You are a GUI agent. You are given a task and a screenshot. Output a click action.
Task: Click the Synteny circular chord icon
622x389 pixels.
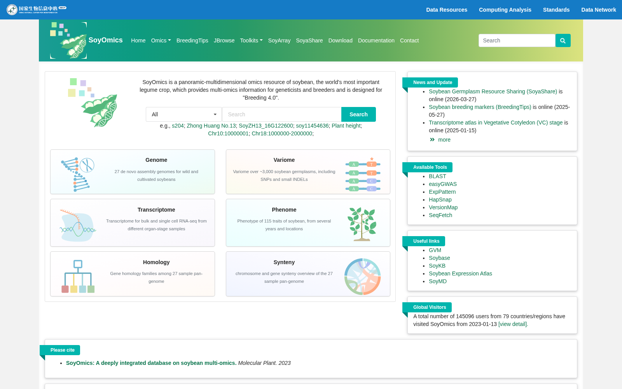362,277
